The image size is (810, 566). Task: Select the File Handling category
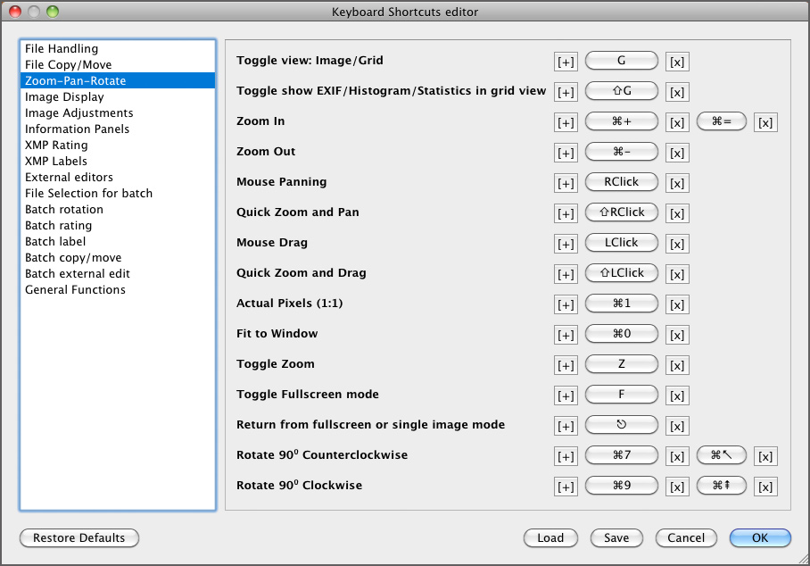tap(62, 48)
